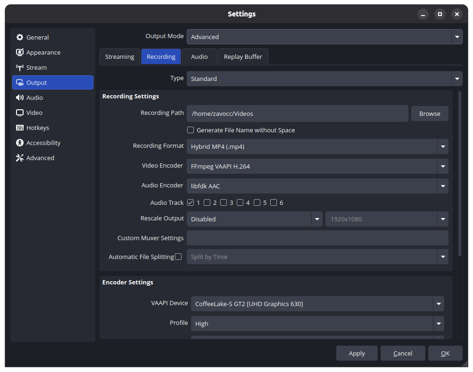473x372 pixels.
Task: Open the Output Mode dropdown
Action: point(324,37)
